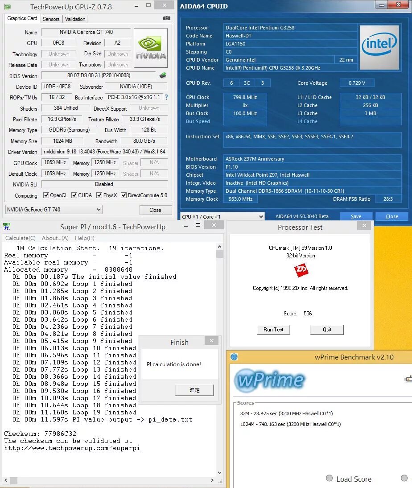
Task: Click the 32M - 23.475 sec score
Action: (x=286, y=414)
